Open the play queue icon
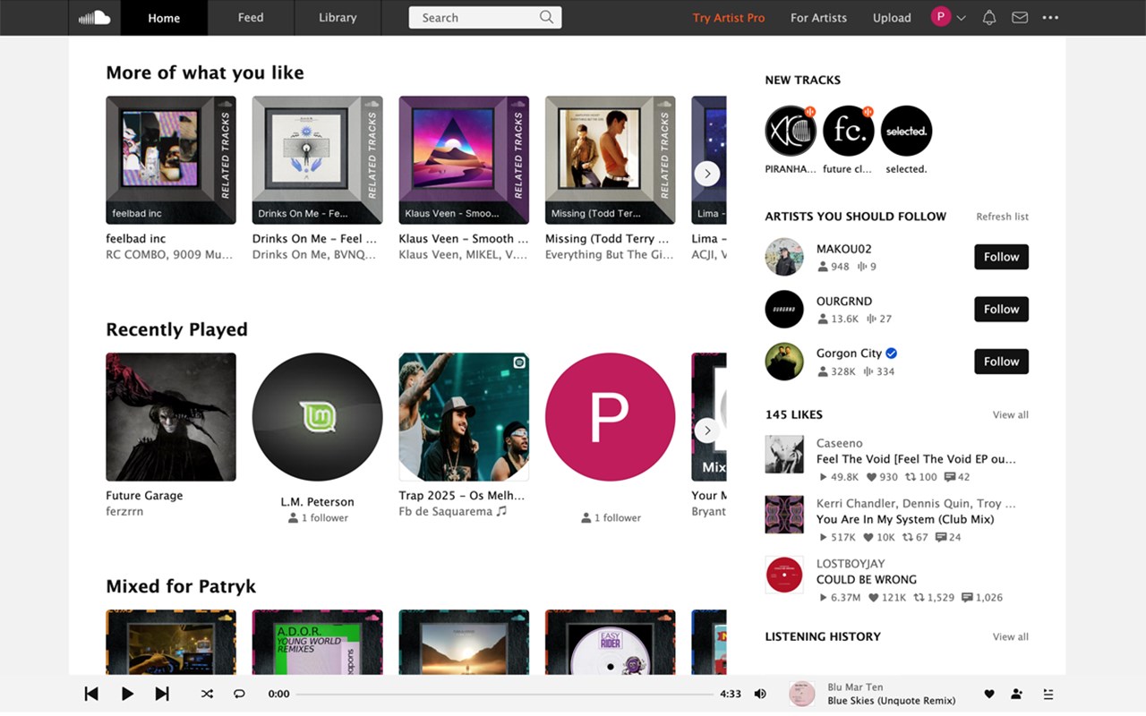1146x716 pixels. point(1048,694)
